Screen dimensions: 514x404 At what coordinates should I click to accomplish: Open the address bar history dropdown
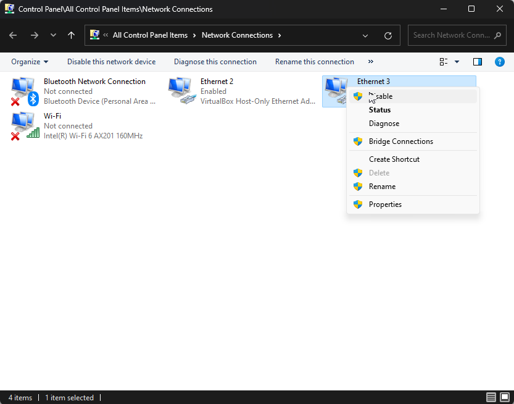pos(365,36)
